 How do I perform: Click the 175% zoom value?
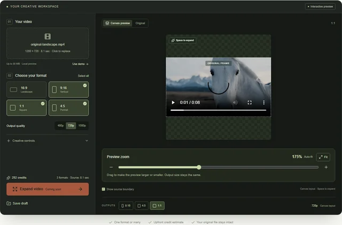297,157
